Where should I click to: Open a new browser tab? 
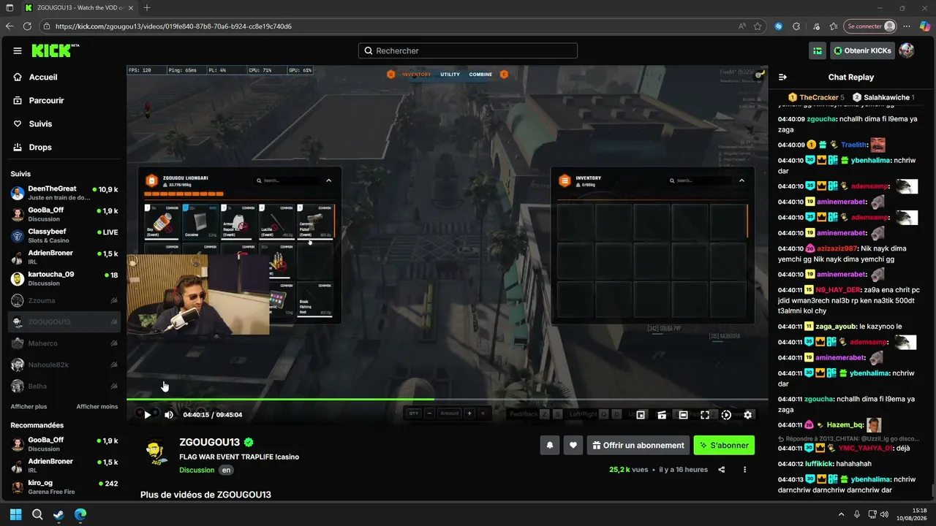coord(147,7)
